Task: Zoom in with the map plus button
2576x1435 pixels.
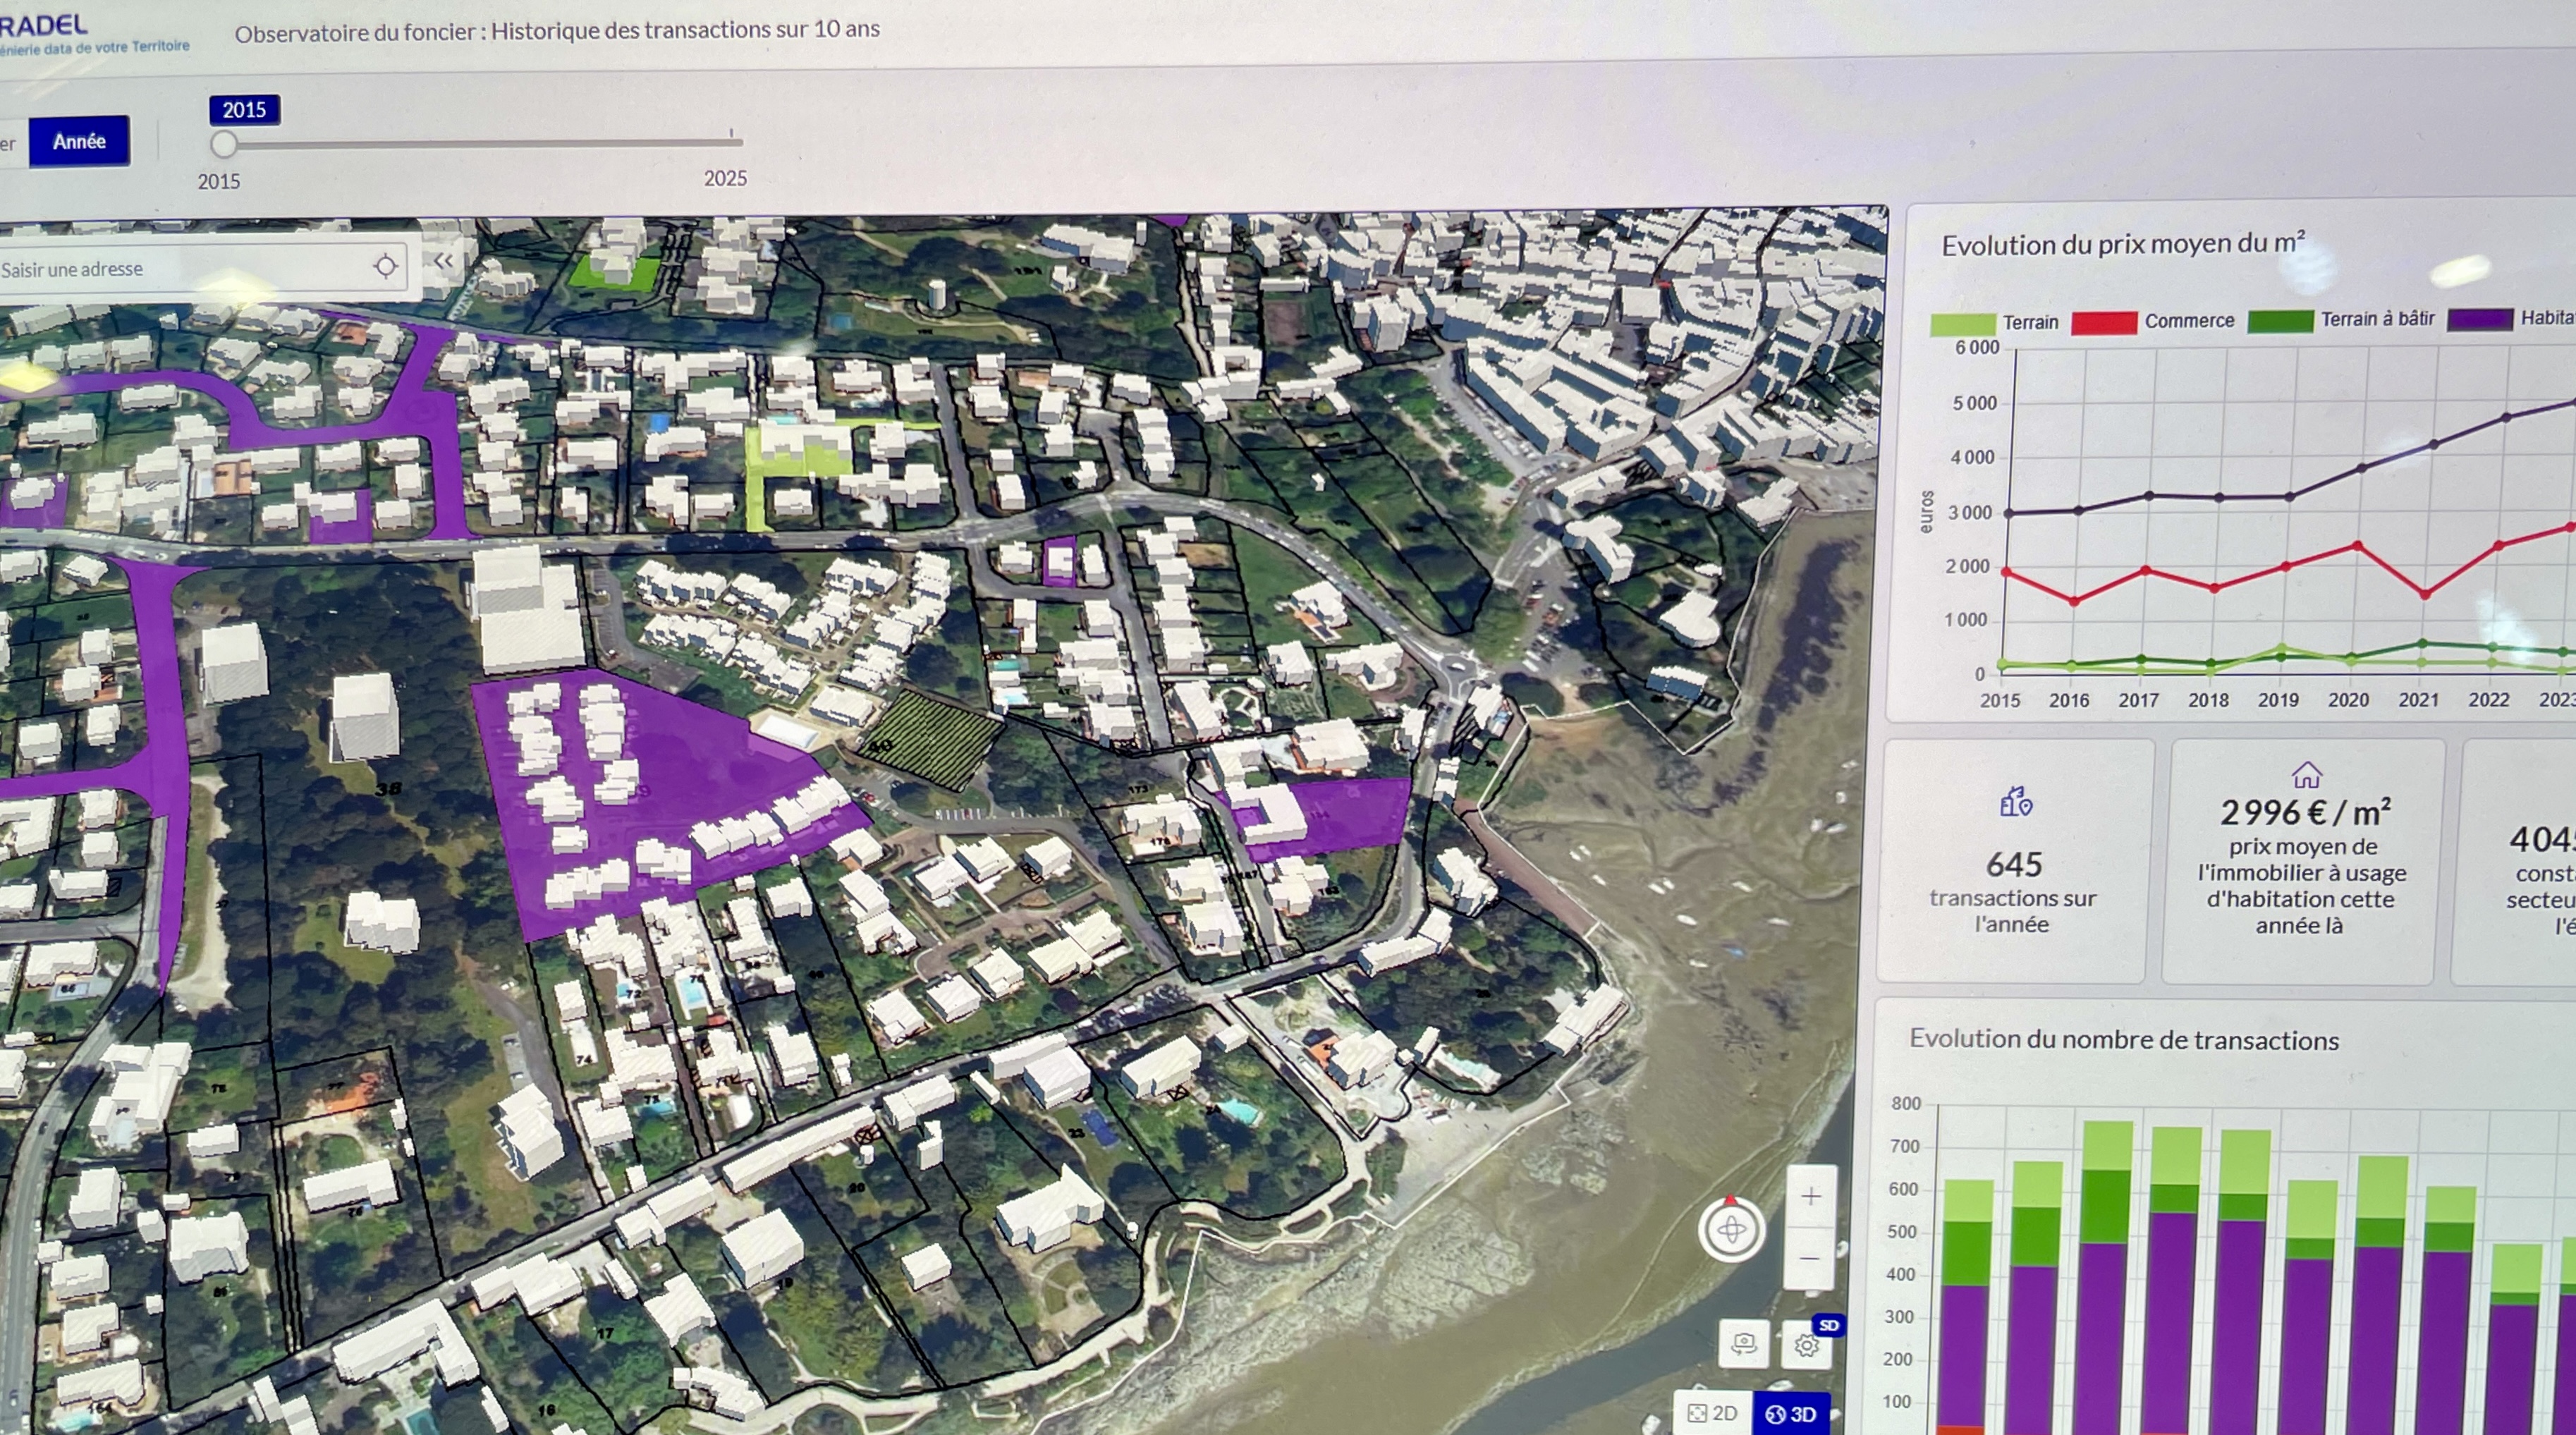Action: click(1810, 1197)
